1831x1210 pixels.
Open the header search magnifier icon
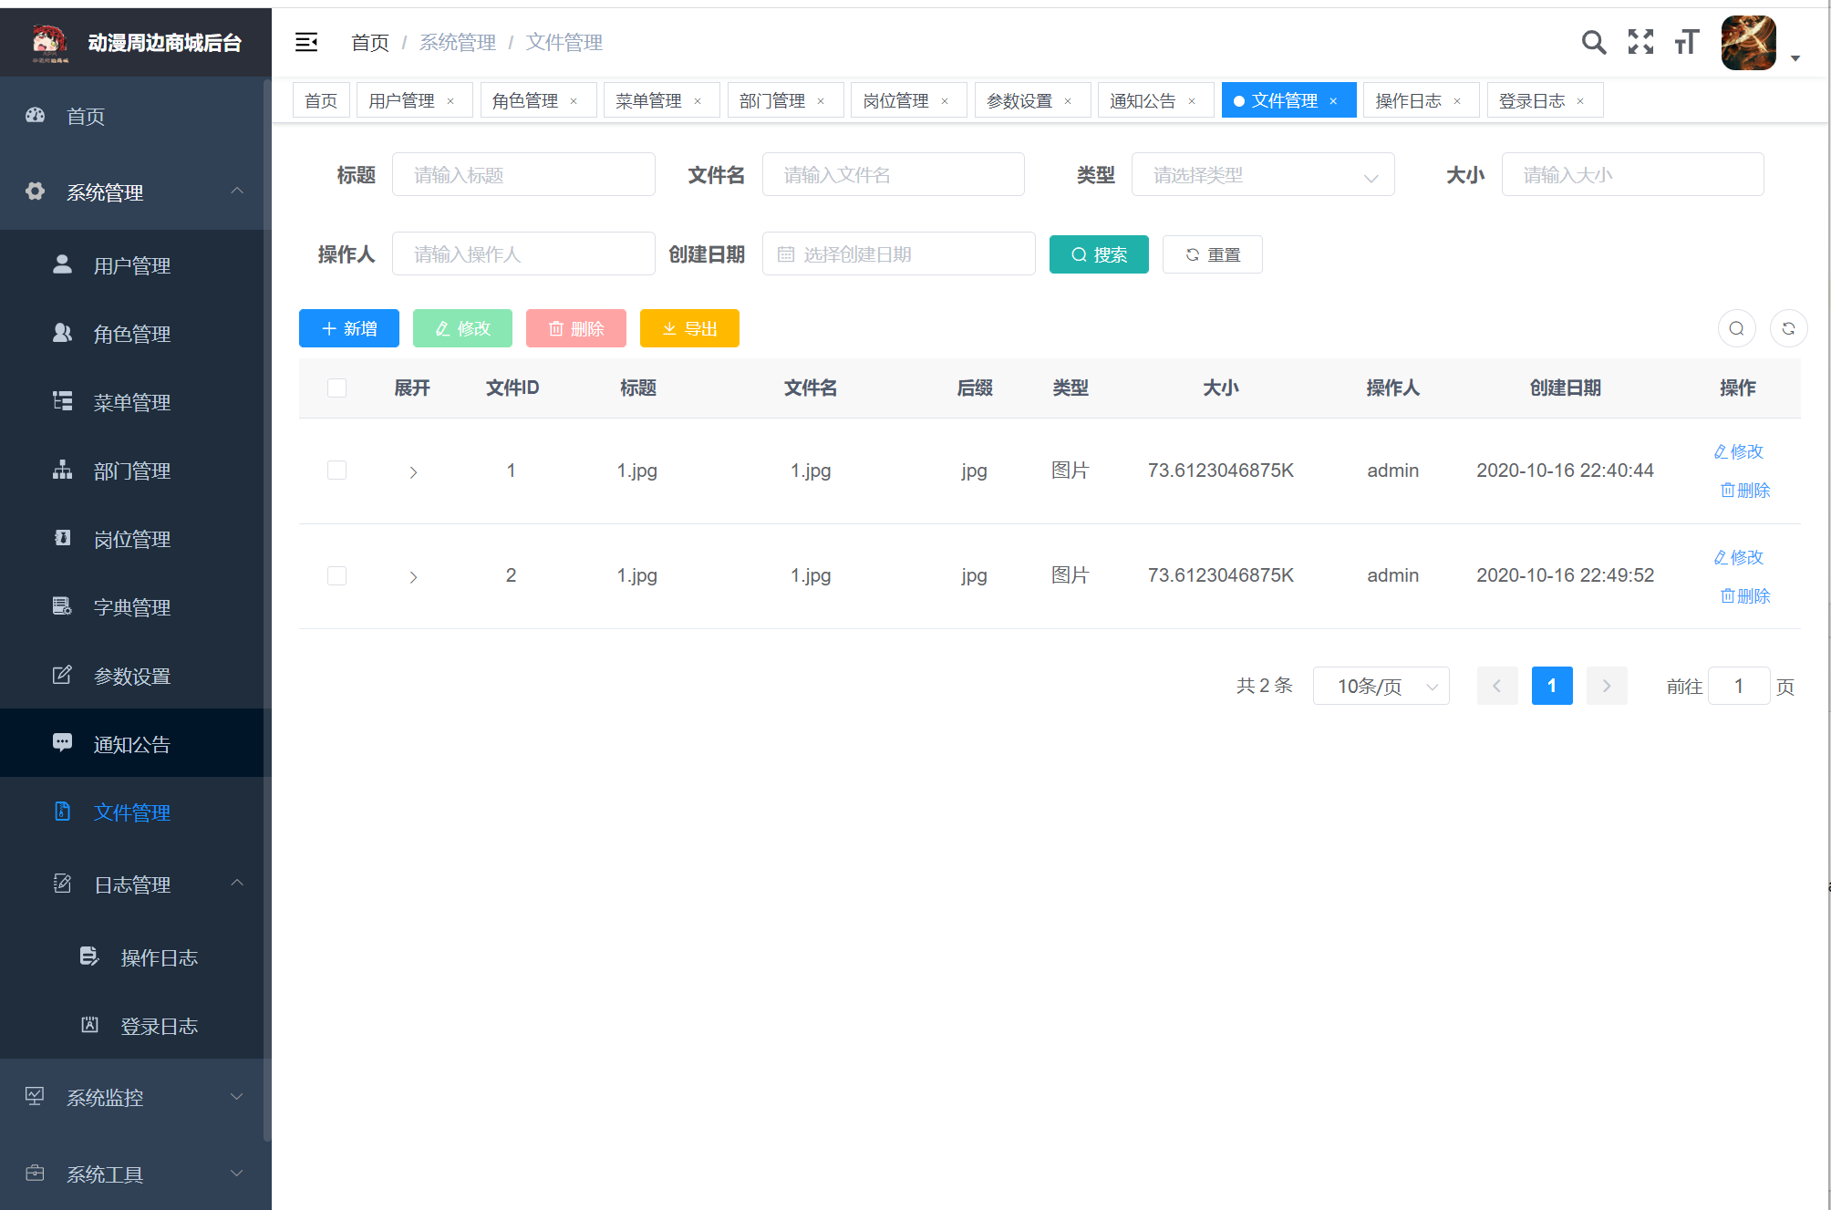(1593, 42)
